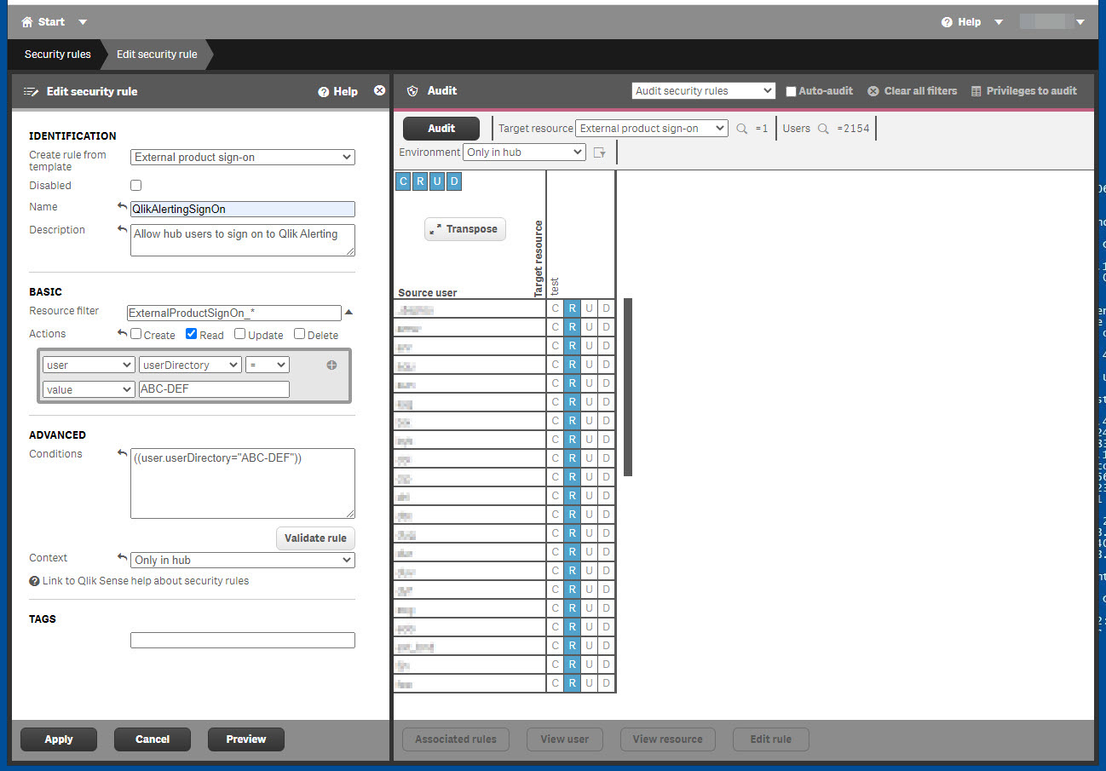Revert the Name field with undo arrow
The image size is (1106, 771).
tap(122, 207)
